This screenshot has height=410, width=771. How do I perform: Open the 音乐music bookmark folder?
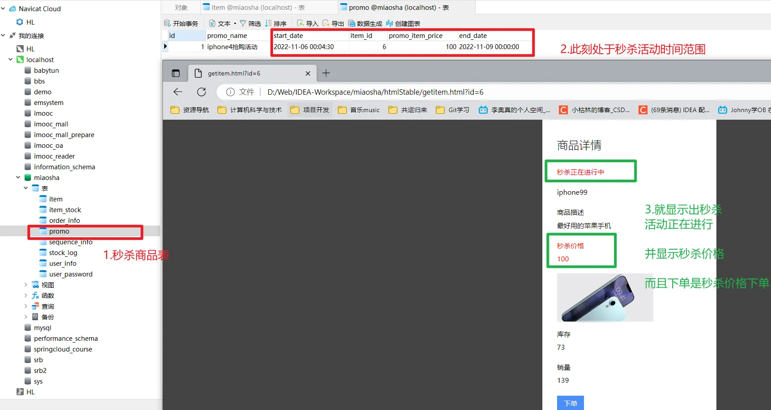pyautogui.click(x=359, y=110)
